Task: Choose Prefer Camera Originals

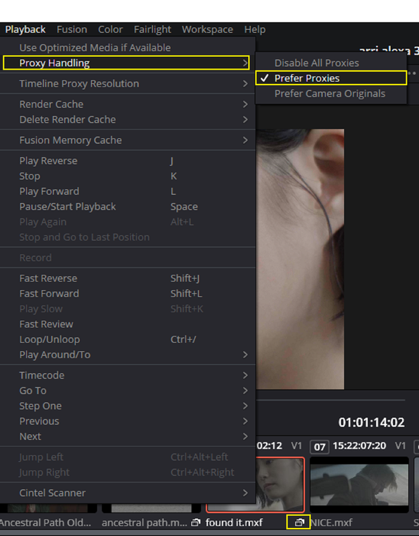Action: coord(331,93)
